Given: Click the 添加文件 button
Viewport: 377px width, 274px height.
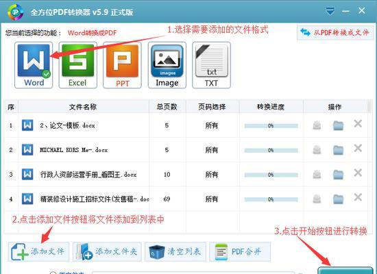Looking at the screenshot, I should pos(38,251).
